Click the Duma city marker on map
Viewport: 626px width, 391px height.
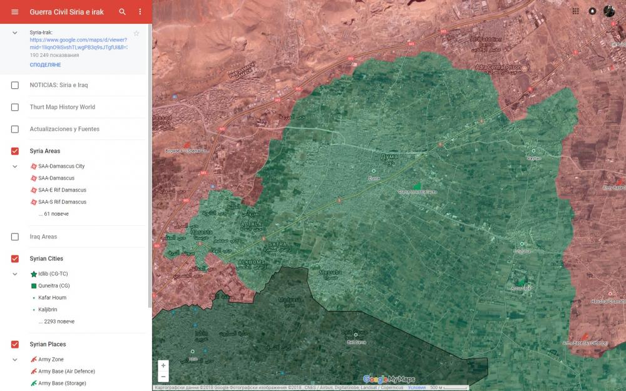coord(374,171)
